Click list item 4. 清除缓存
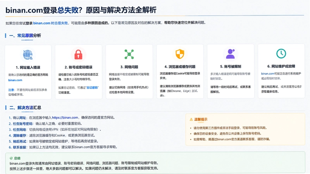Viewport: 310px width, 174px height. coord(52,135)
